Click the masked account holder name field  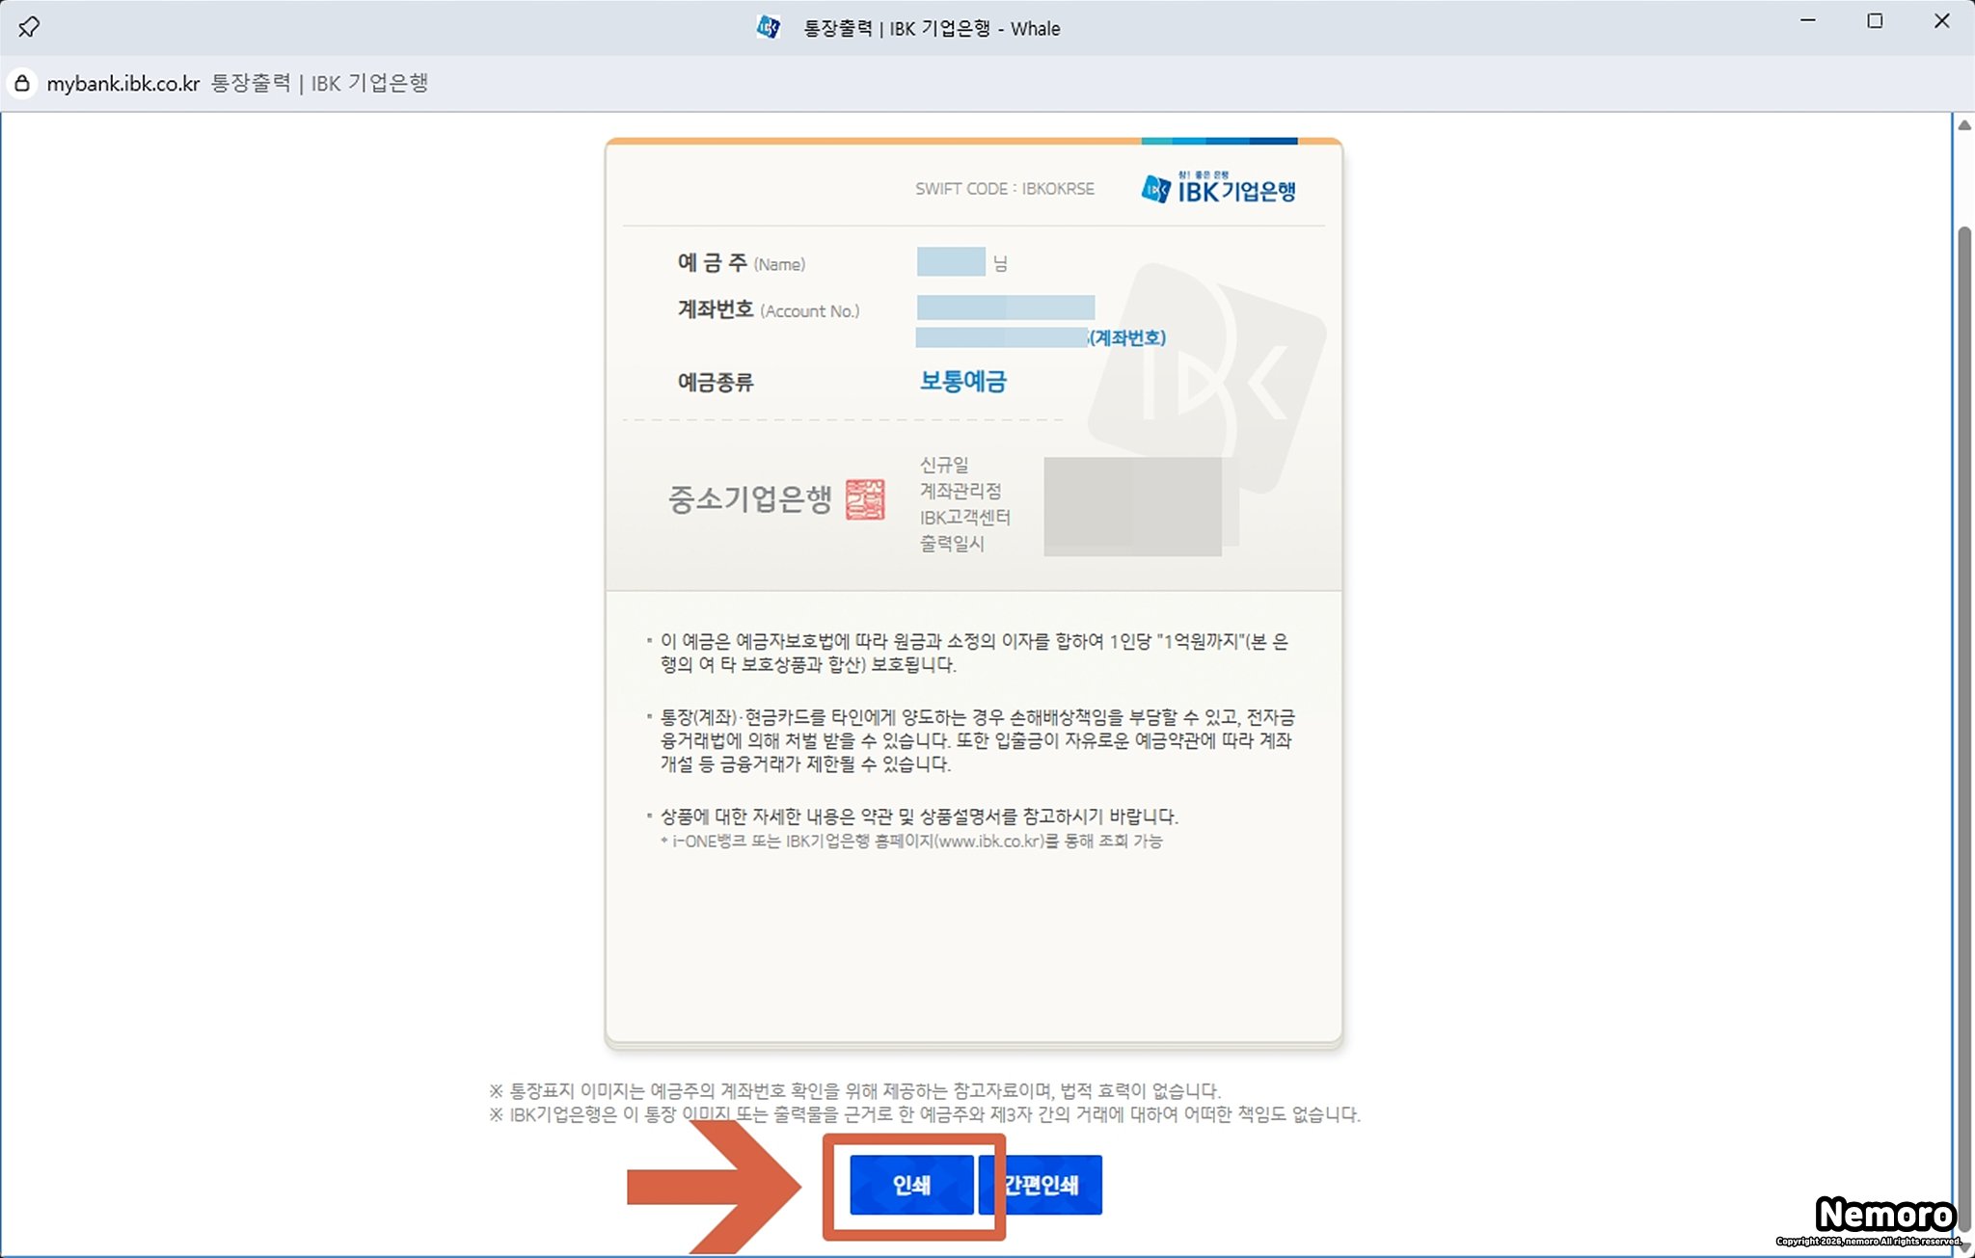pos(951,261)
